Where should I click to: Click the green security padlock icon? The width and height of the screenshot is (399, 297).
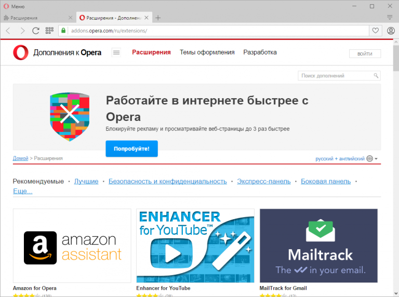[63, 31]
